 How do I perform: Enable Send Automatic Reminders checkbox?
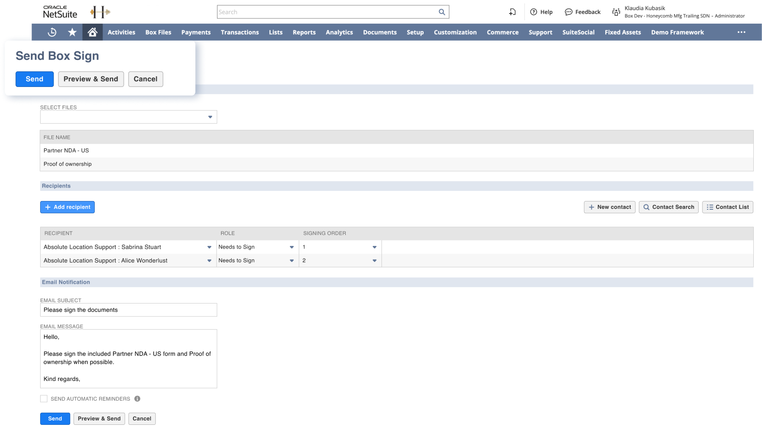pyautogui.click(x=44, y=399)
